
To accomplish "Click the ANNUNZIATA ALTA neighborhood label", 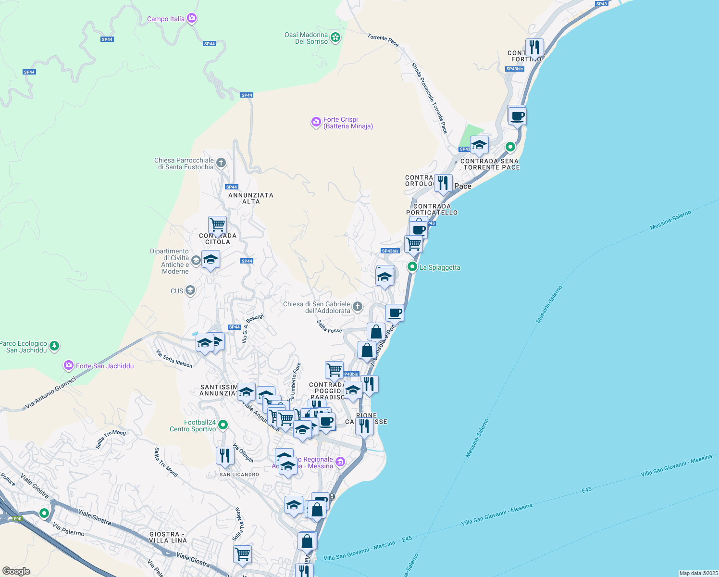I will pos(251,198).
